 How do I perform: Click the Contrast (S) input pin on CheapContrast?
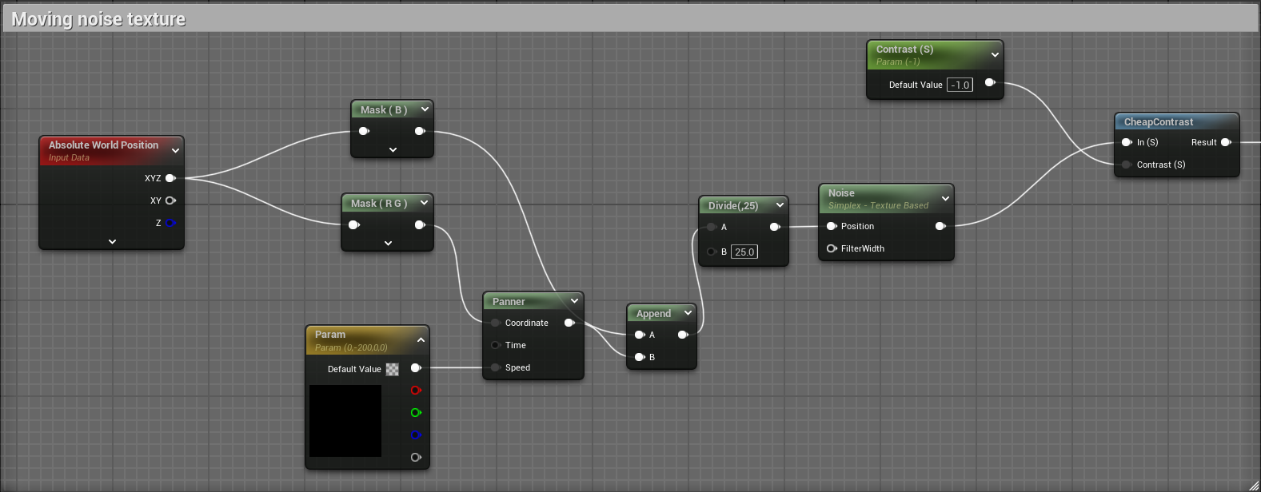[x=1127, y=165]
